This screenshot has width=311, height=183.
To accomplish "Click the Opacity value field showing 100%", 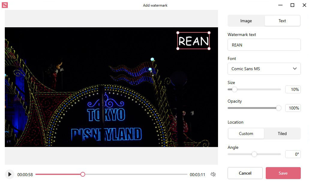I will click(293, 108).
